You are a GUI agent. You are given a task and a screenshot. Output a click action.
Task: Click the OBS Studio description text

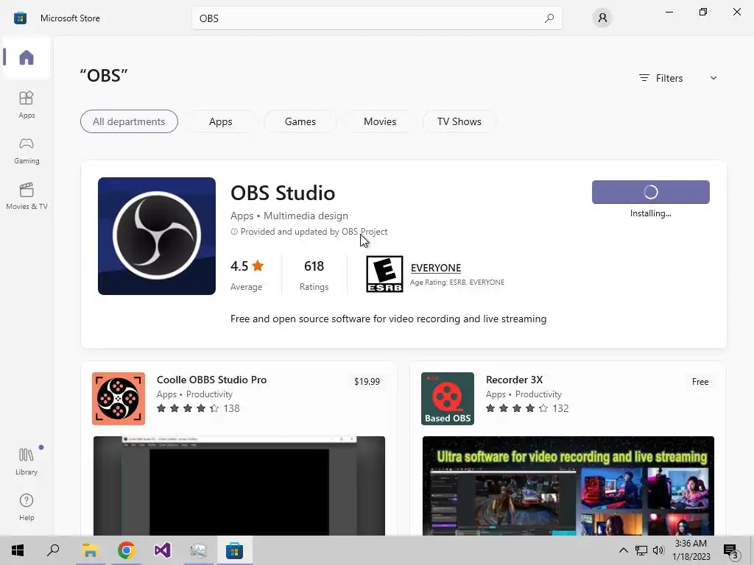coord(388,319)
